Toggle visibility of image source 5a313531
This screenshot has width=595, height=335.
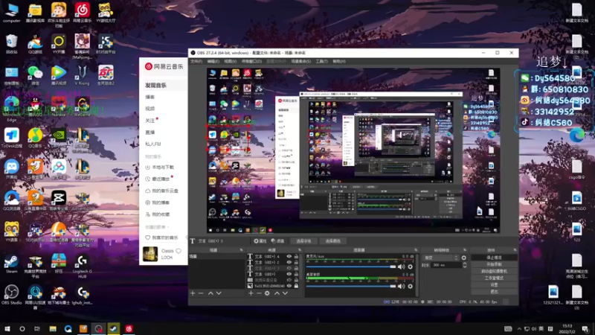[x=289, y=286]
